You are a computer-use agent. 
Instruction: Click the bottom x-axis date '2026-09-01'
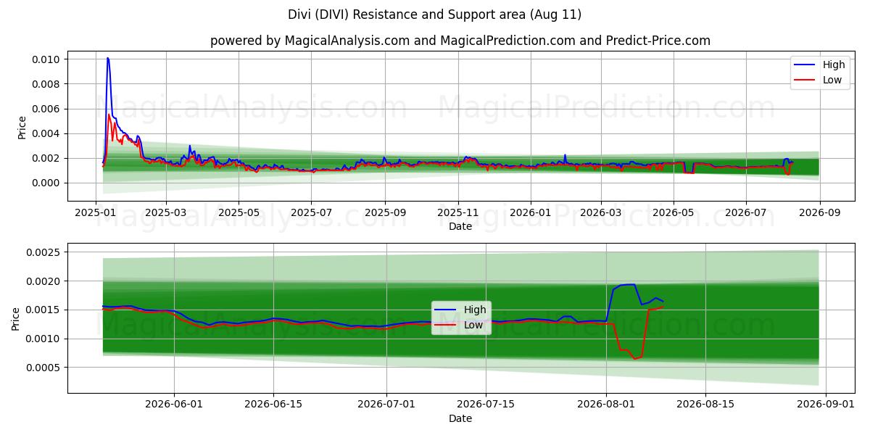click(x=826, y=405)
